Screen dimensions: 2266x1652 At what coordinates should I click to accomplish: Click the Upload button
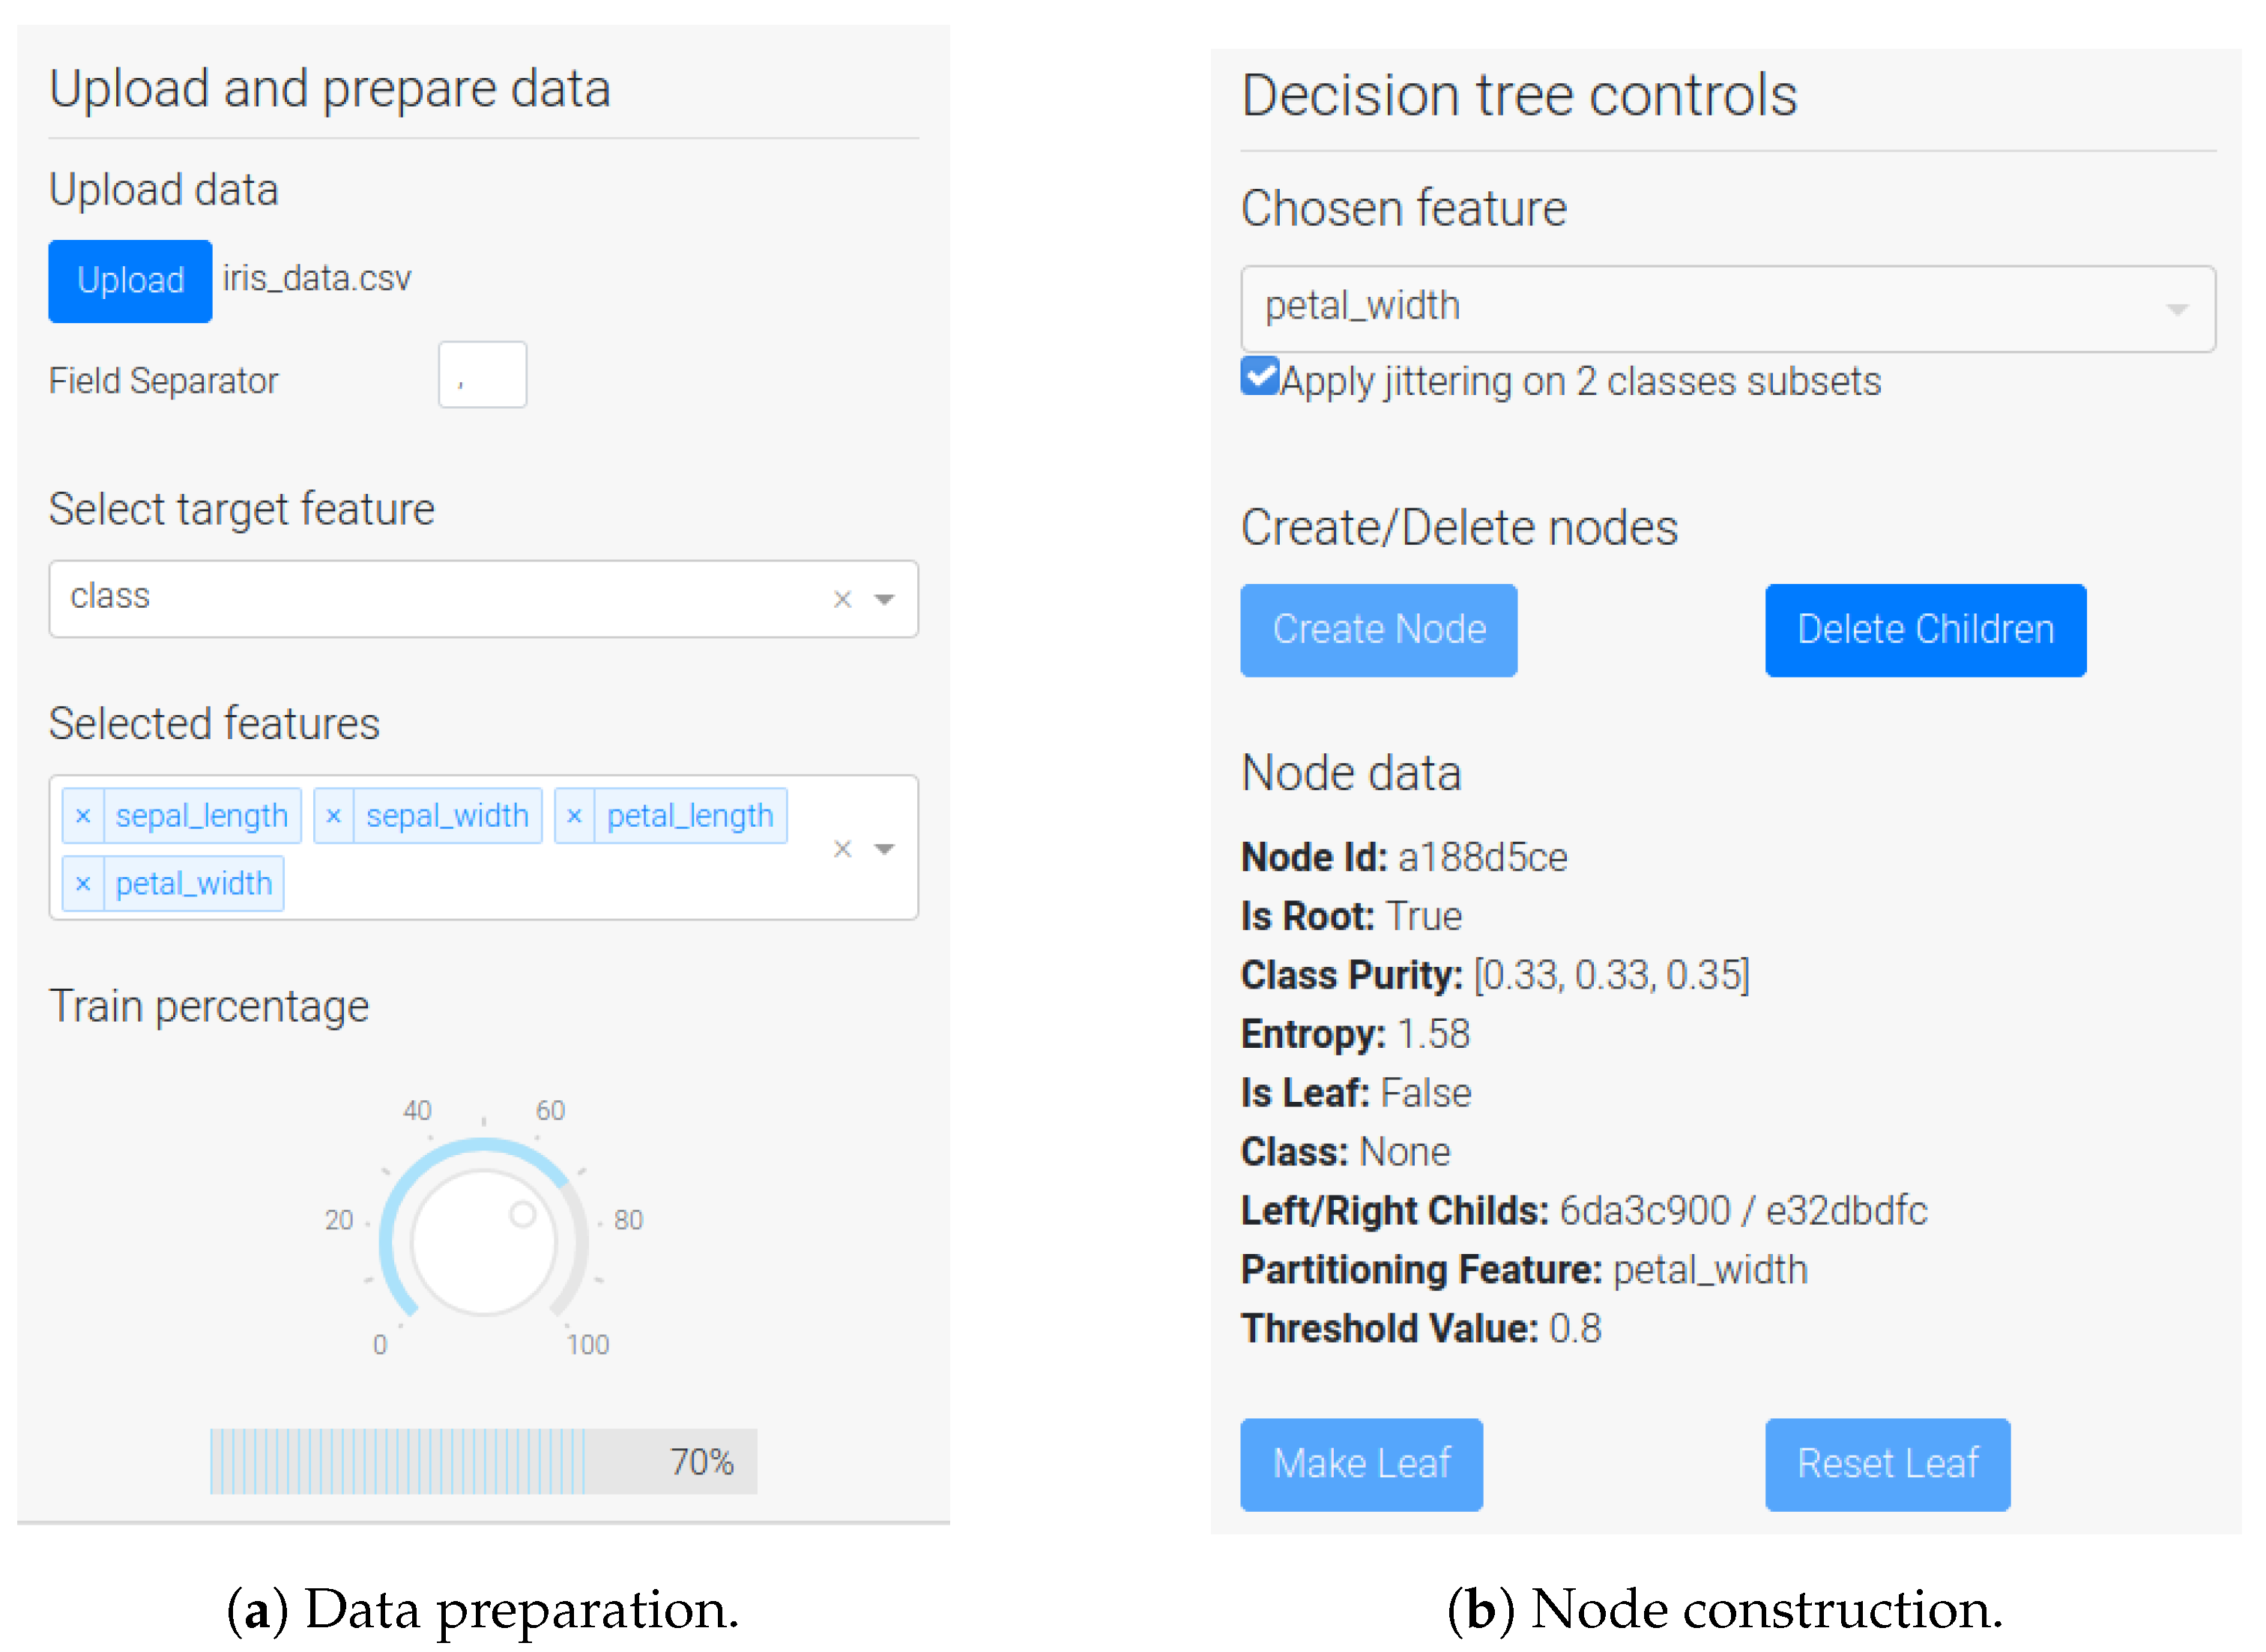tap(130, 281)
